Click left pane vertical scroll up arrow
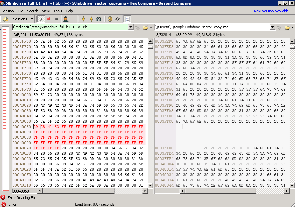This screenshot has width=295, height=207. [x=151, y=41]
